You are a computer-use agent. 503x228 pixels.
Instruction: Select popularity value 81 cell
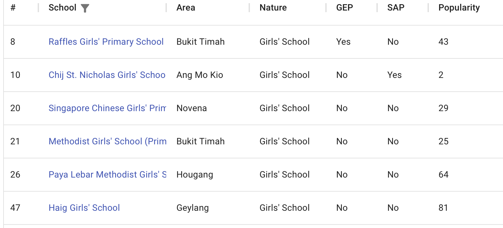[x=443, y=208]
